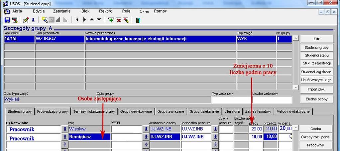Click the Filtr button
Screen dimensions: 340x151
click(316, 39)
